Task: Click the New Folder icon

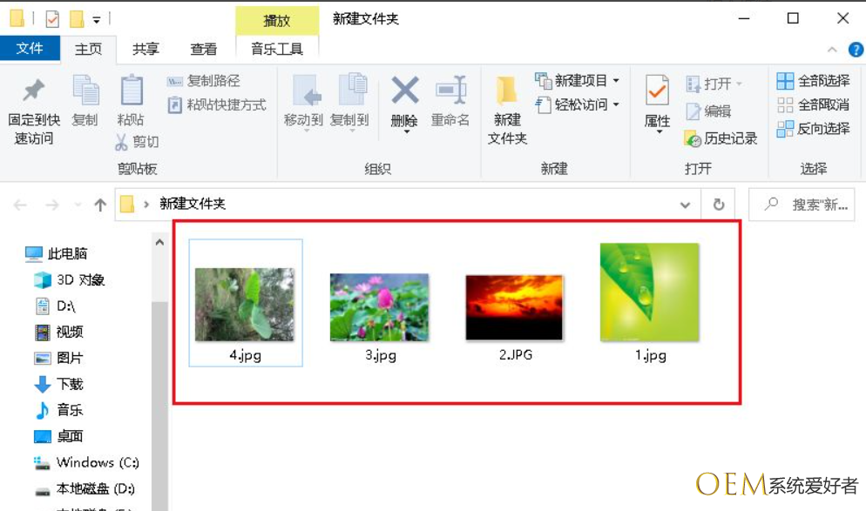Action: 507,92
